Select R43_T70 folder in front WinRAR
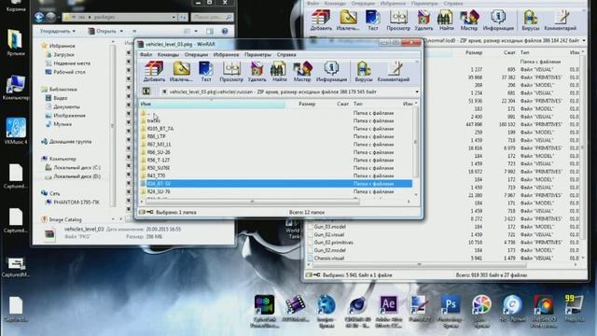597x336 pixels. (156, 175)
